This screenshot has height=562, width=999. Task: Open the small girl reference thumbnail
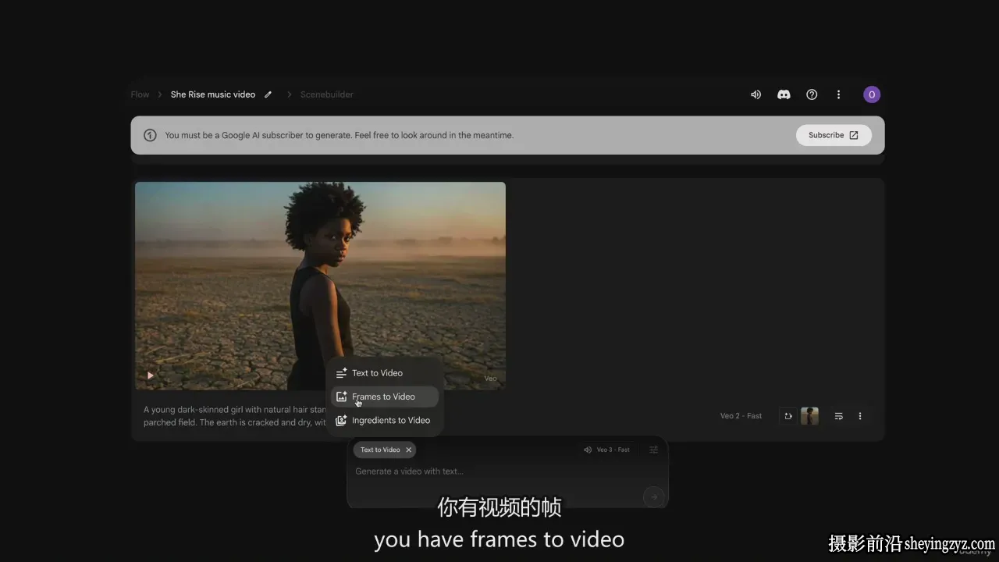click(809, 416)
